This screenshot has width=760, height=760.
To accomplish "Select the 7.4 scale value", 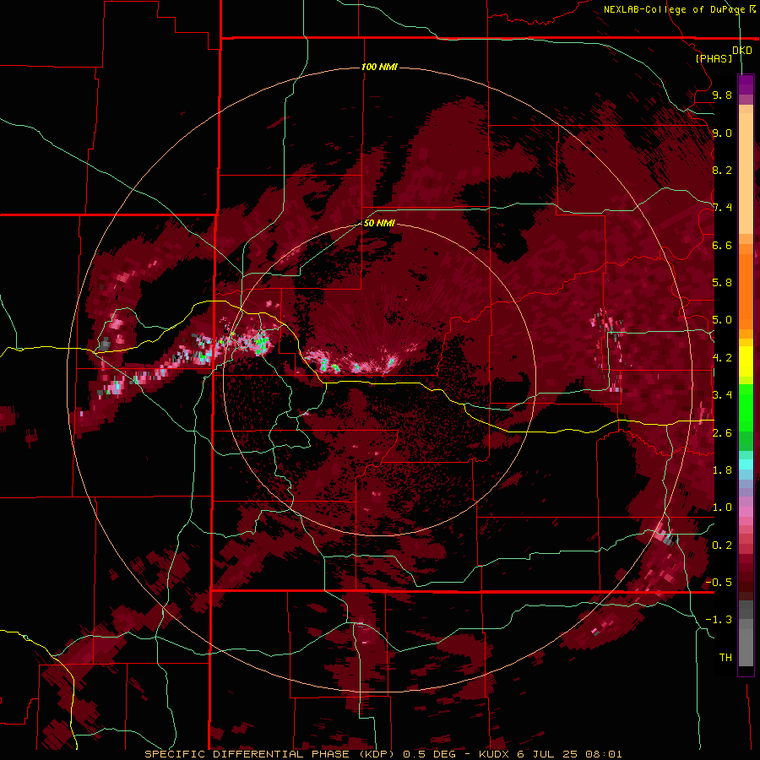I will 722,208.
